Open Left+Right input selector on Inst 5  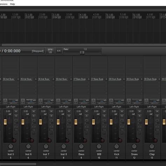[11, 107]
